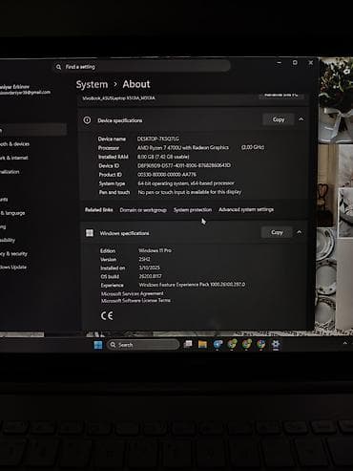Viewport: 353px width, 471px height.
Task: Click the Related links label
Action: pyautogui.click(x=98, y=210)
